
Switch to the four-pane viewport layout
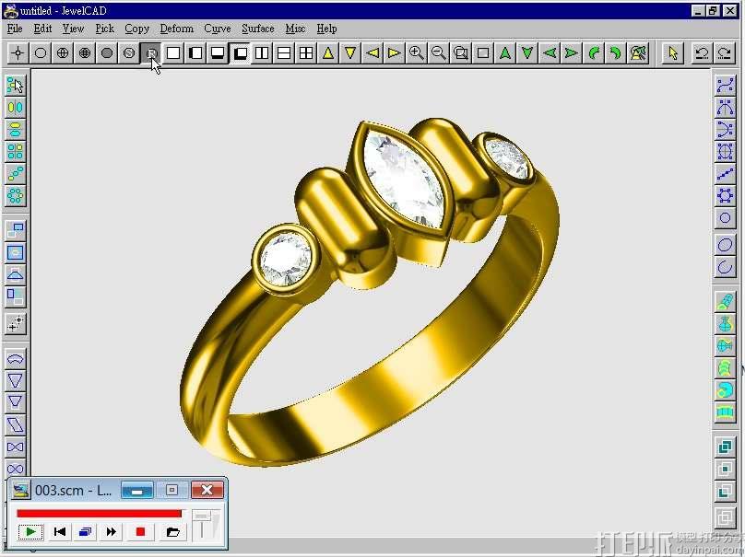(x=306, y=52)
